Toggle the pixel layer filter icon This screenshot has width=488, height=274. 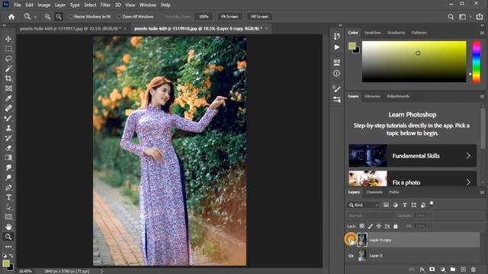(387, 205)
